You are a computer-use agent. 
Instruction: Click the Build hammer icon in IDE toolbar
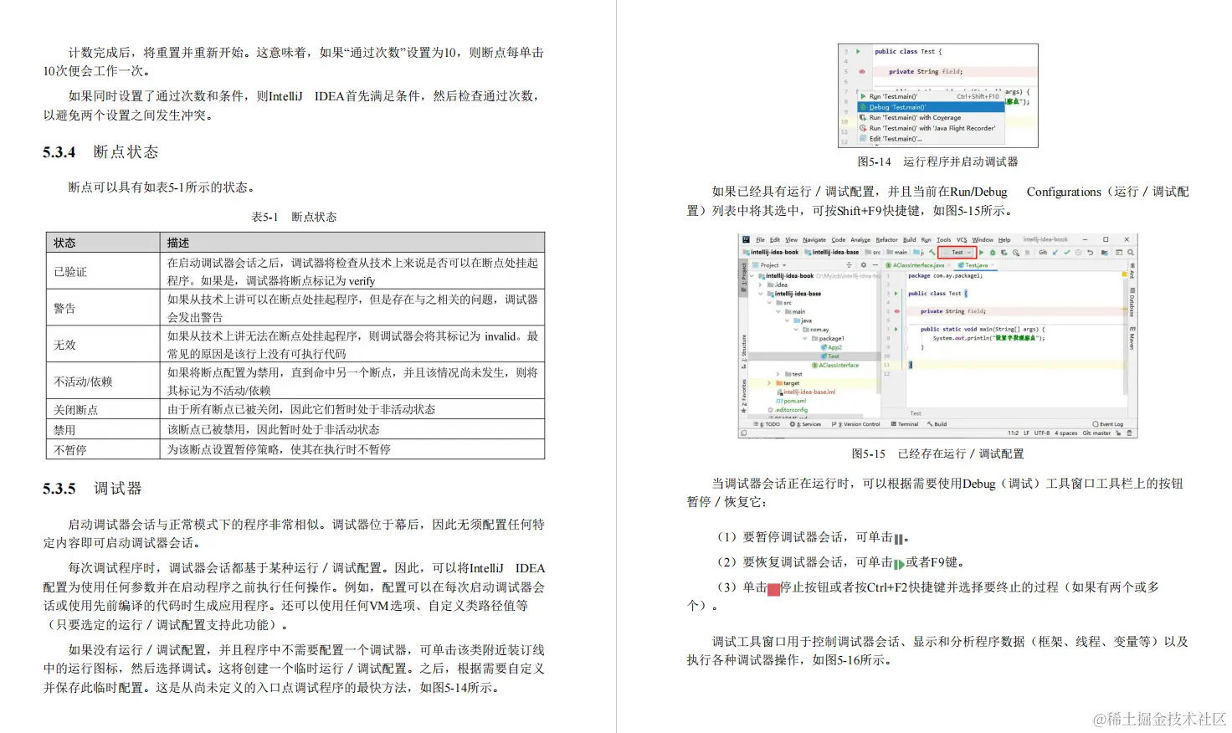tap(932, 252)
